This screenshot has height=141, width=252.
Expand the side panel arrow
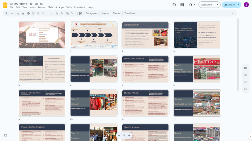point(250,137)
